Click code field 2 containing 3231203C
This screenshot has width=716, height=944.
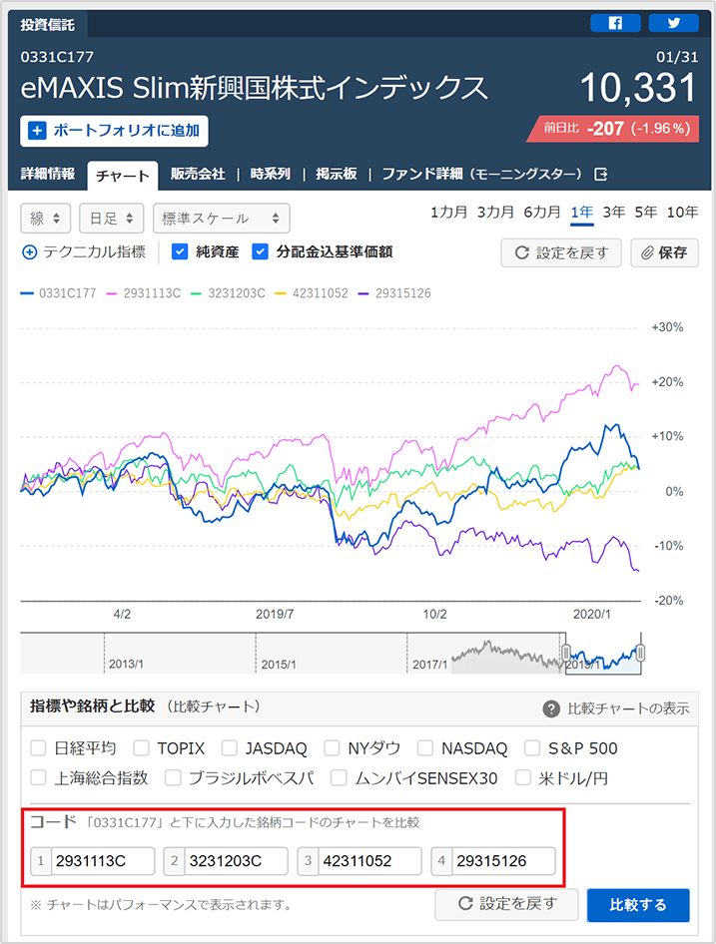click(237, 861)
